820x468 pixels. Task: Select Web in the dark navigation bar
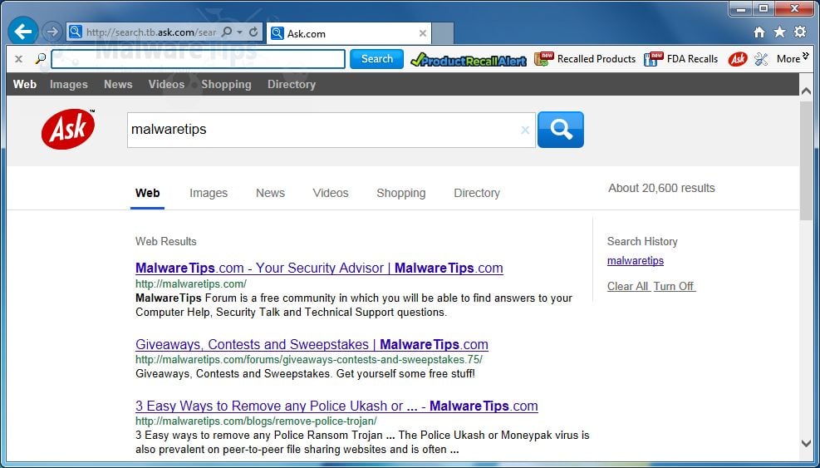coord(25,84)
